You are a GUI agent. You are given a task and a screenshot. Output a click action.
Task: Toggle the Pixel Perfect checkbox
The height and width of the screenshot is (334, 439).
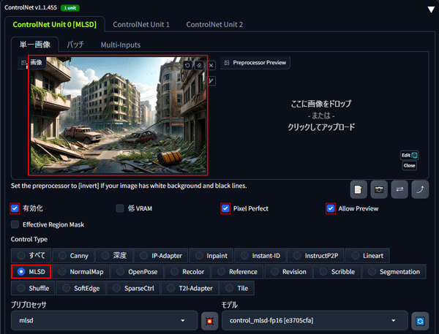(x=225, y=208)
